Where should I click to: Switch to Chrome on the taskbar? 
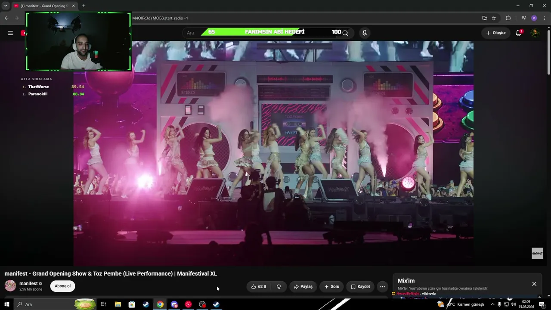coord(160,304)
